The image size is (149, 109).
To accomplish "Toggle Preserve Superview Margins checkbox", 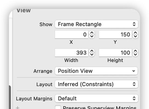I will [58, 107].
